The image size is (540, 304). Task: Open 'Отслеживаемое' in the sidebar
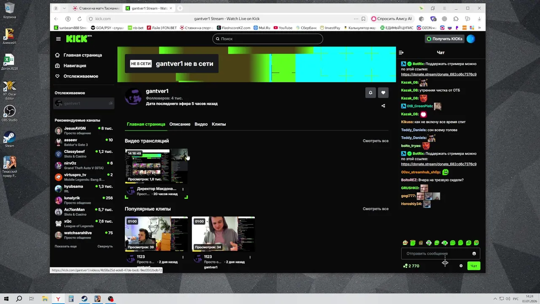76,76
